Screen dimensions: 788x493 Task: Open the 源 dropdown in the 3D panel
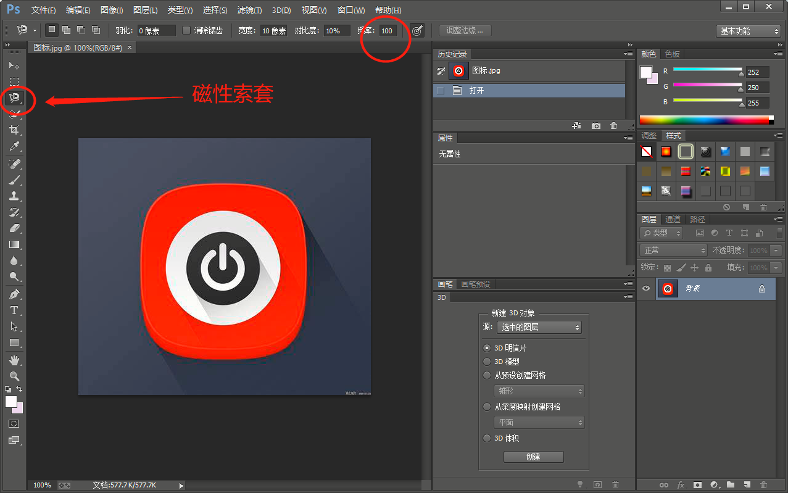point(539,327)
